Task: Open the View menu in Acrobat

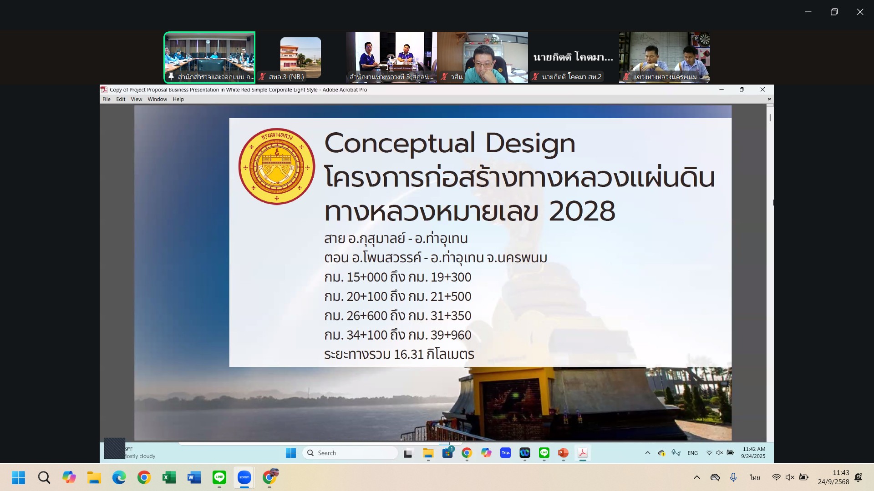Action: (x=136, y=99)
